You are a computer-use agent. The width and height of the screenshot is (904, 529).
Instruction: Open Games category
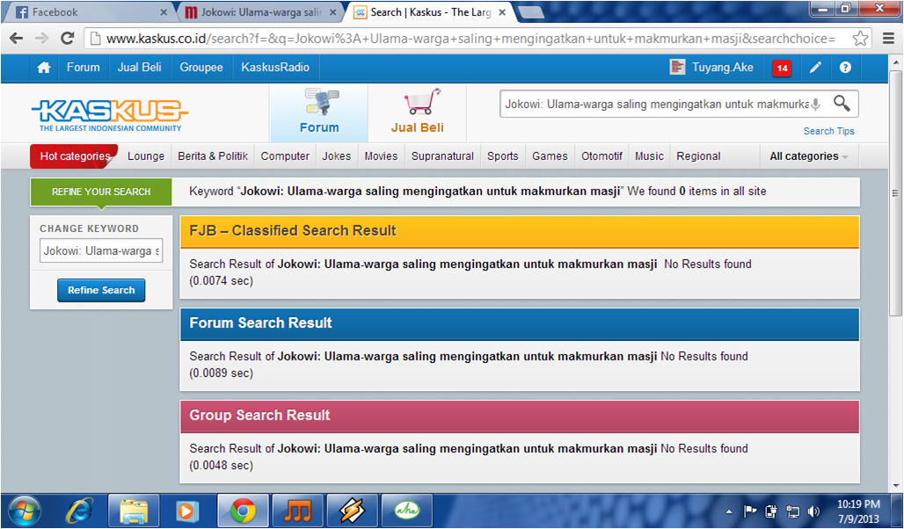pyautogui.click(x=550, y=156)
